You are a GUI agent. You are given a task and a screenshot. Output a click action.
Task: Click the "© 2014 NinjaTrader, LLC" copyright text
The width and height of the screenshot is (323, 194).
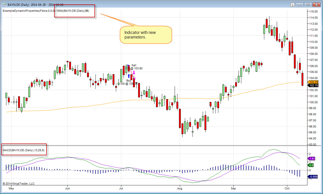pos(18,184)
